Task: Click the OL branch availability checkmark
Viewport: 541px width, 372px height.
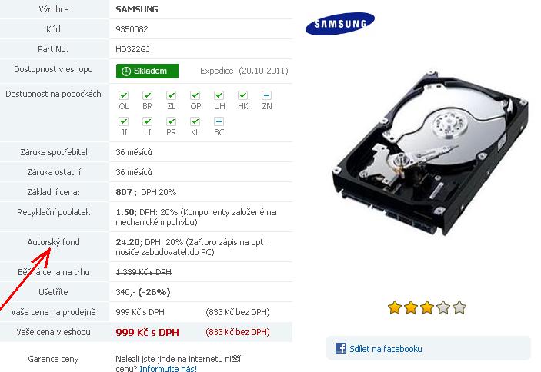Action: point(124,95)
